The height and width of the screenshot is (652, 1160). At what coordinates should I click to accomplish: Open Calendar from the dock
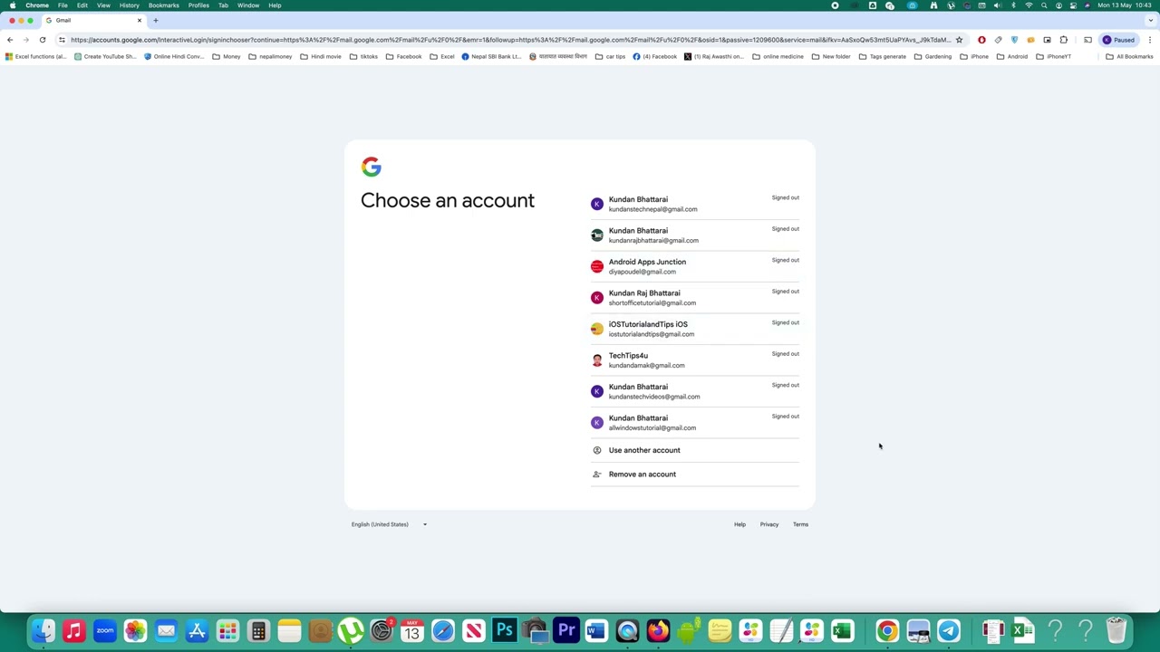point(412,630)
